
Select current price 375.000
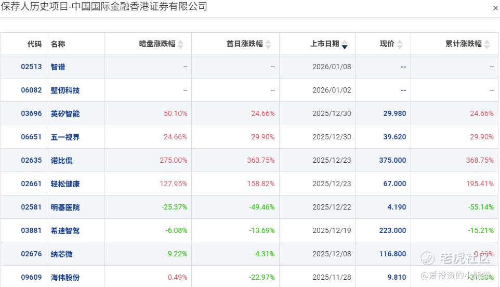pos(392,160)
